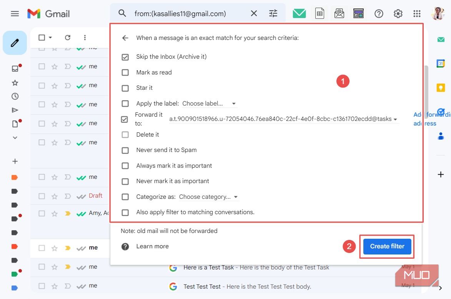Screen dimensions: 451x299
Task: Open Contacts person icon in side panel
Action: click(x=441, y=136)
